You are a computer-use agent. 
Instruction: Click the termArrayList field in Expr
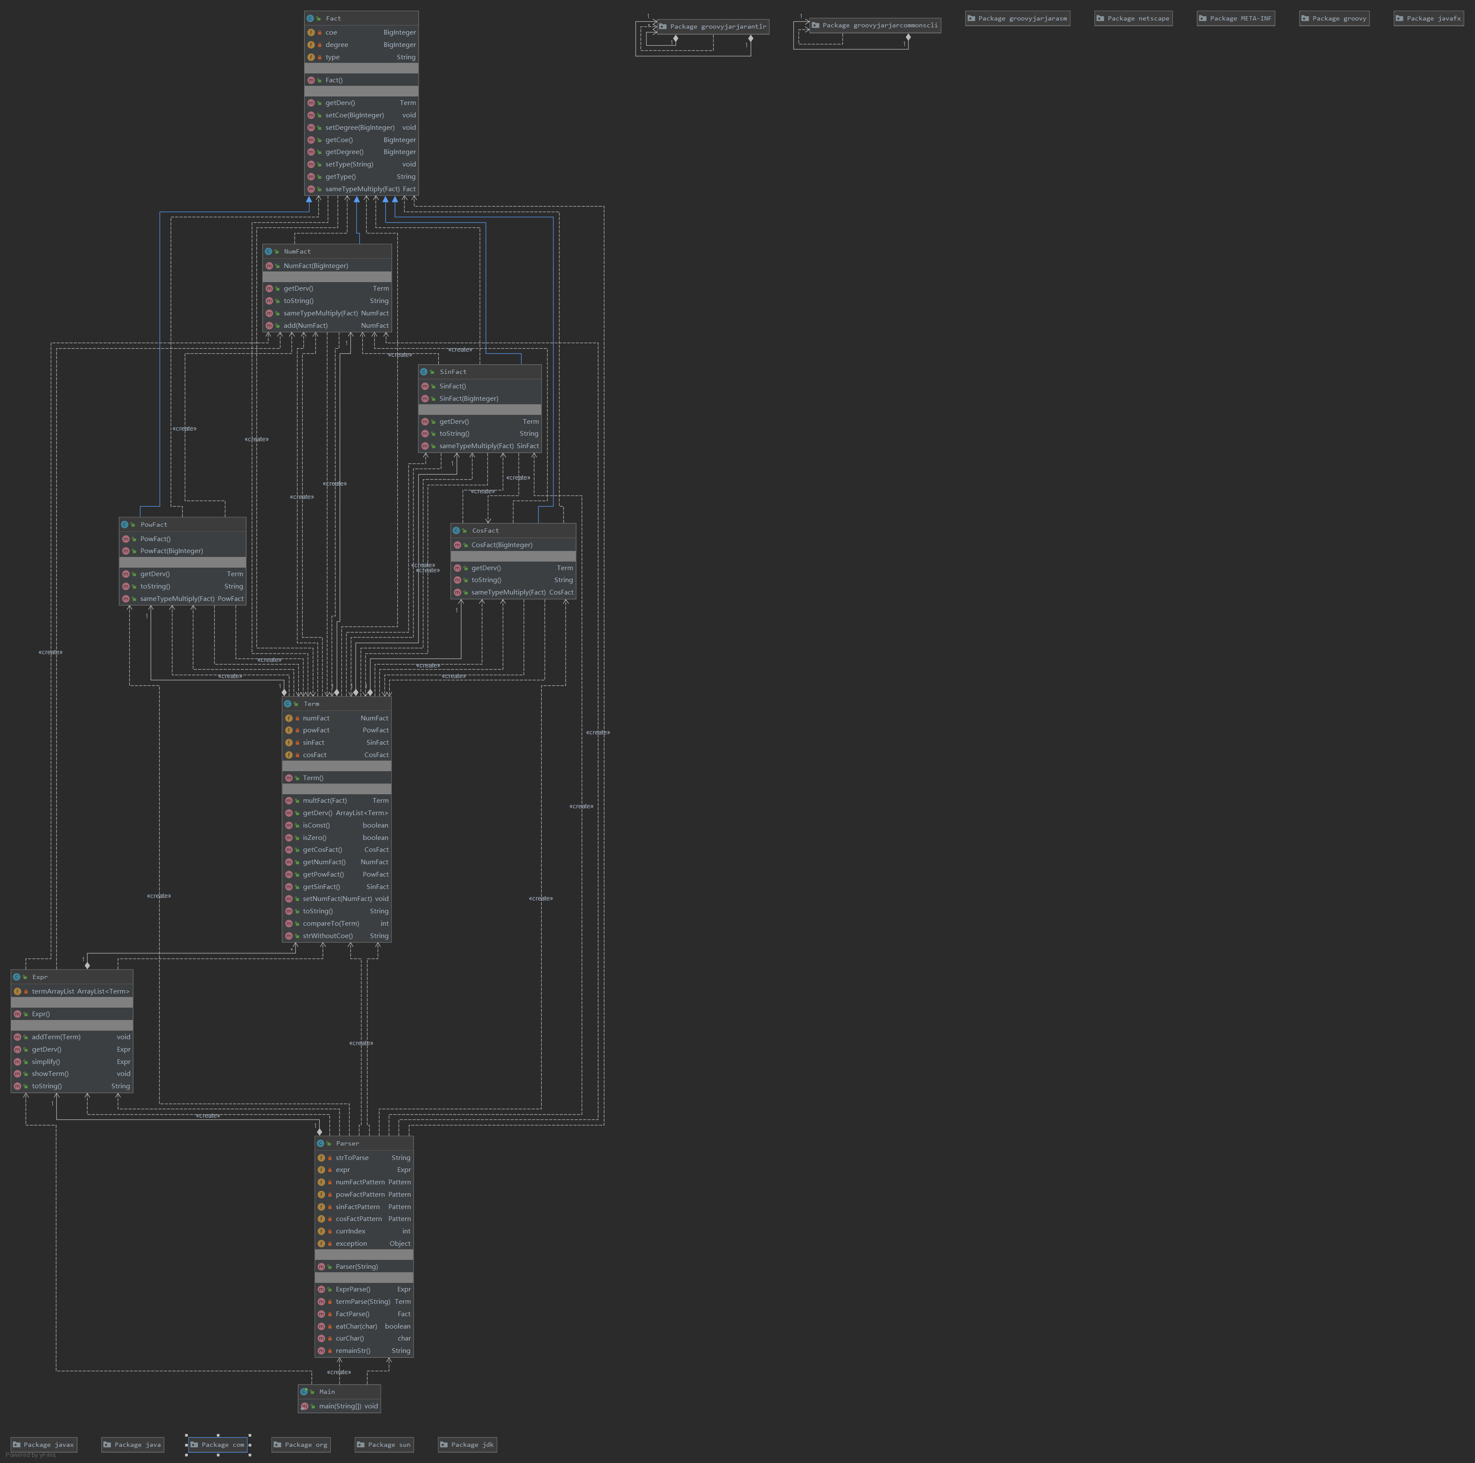click(52, 991)
